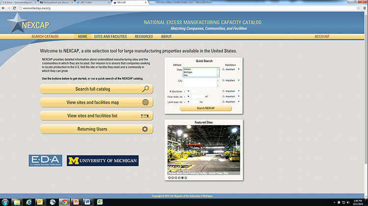Click the magnifier icon on Search full catalog
The height and width of the screenshot is (206, 368).
pyautogui.click(x=146, y=89)
